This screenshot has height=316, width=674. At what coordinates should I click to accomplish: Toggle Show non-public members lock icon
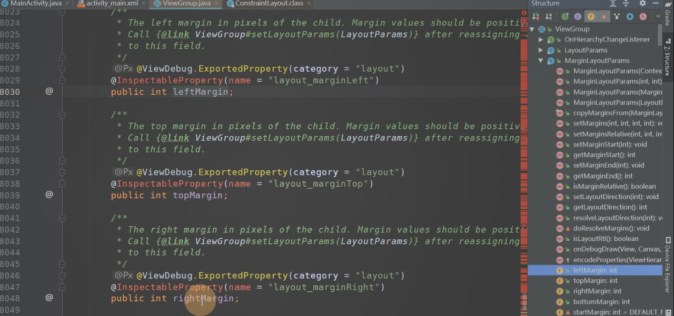[x=603, y=17]
